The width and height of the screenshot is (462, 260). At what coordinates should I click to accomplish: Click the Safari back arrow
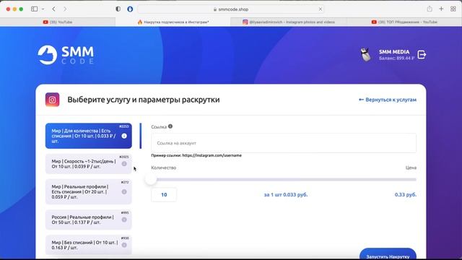54,9
